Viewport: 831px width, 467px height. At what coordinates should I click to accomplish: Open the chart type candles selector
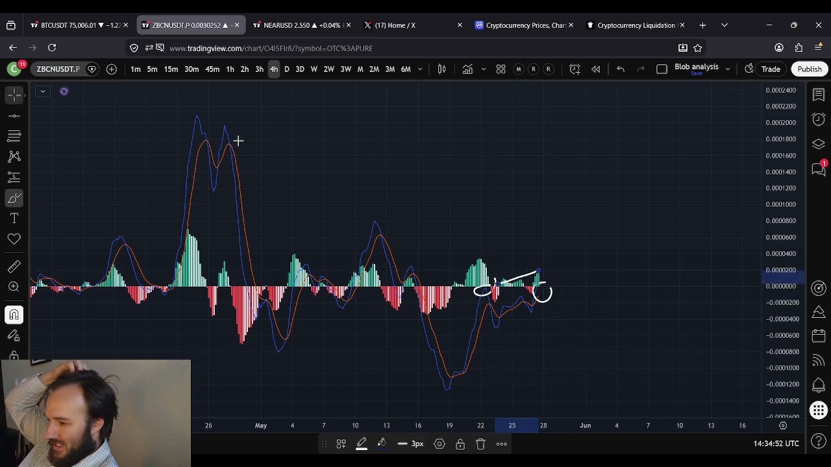441,69
